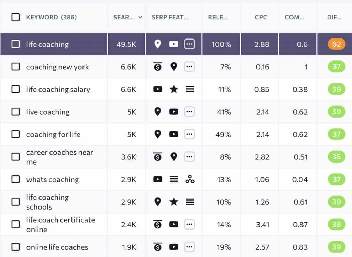Click the CPC column header
Viewport: 352px width, 257px height.
click(x=262, y=17)
